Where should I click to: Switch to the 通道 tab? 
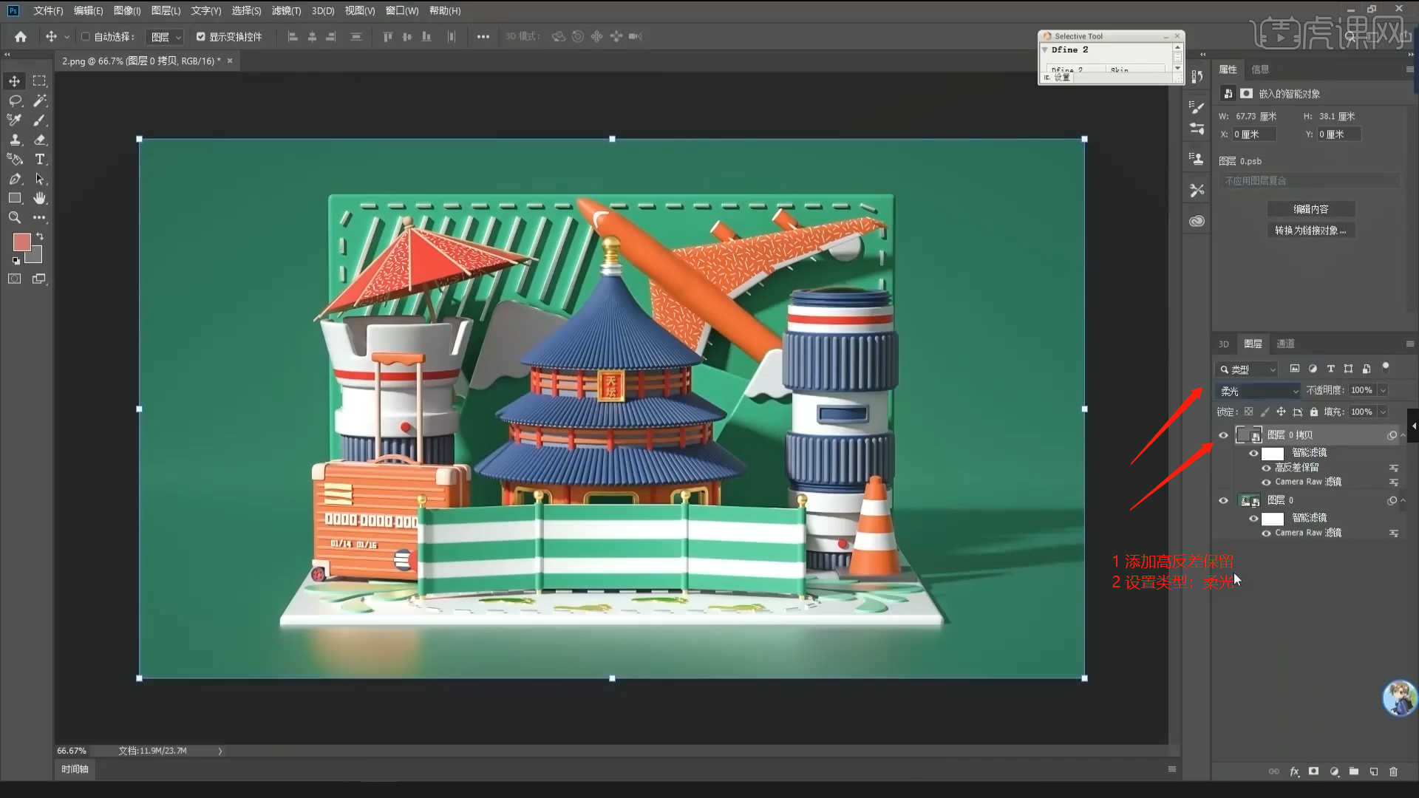point(1285,344)
